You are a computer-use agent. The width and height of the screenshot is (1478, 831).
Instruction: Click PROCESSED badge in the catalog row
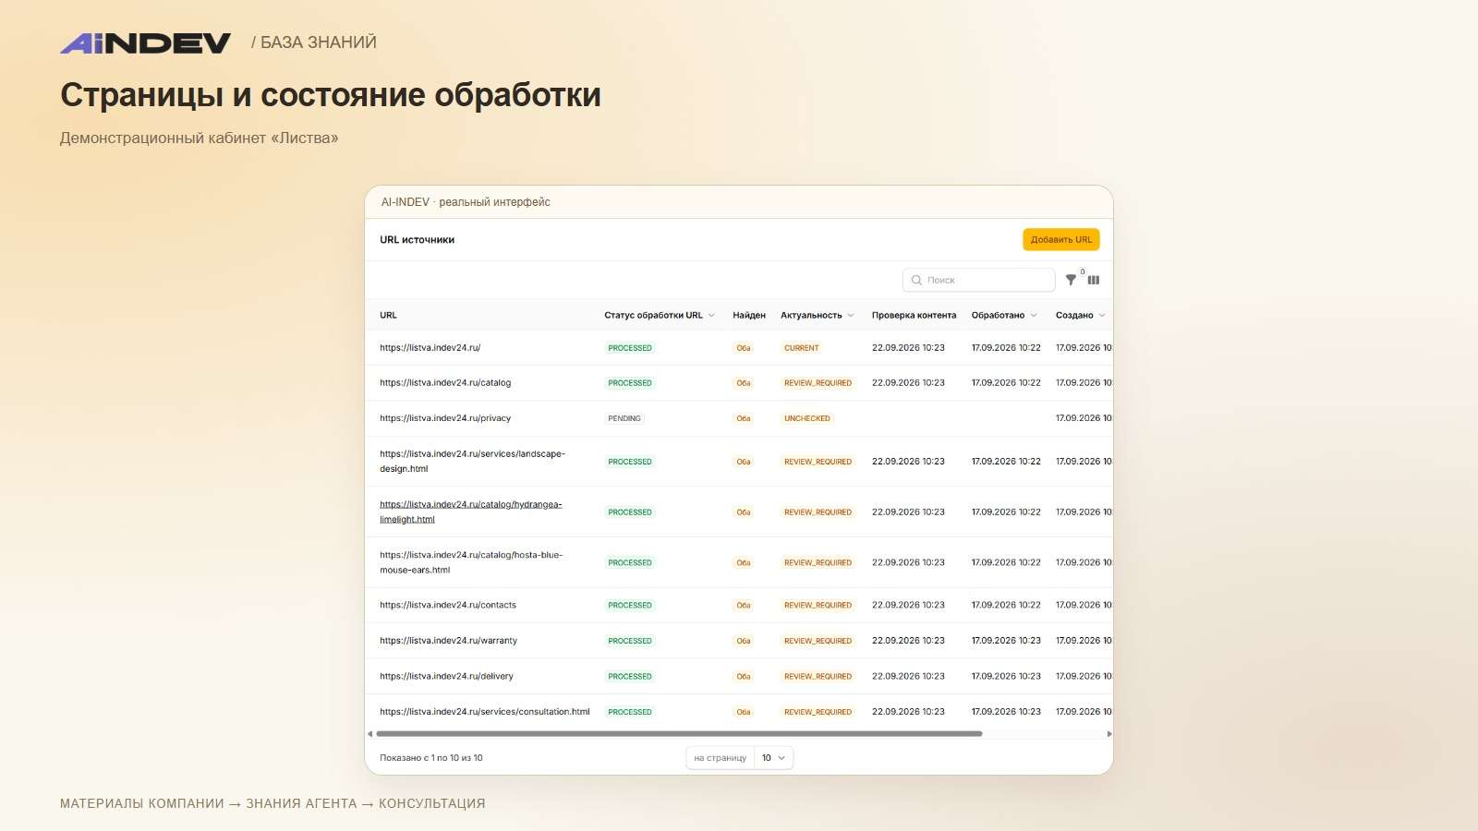(x=630, y=382)
